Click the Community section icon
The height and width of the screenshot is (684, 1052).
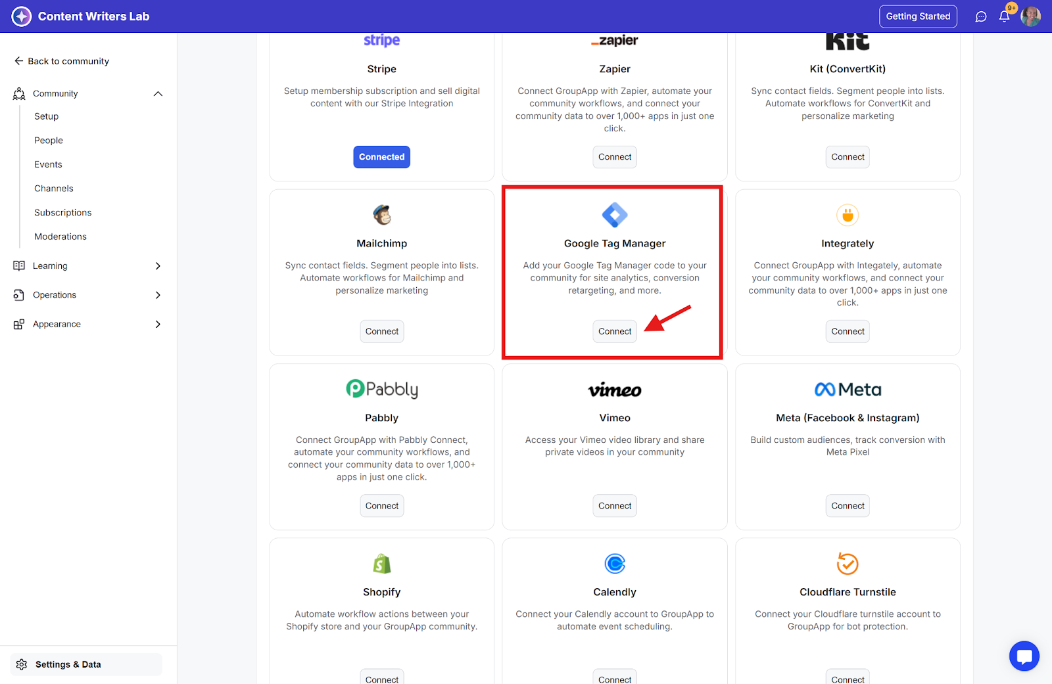pyautogui.click(x=19, y=94)
